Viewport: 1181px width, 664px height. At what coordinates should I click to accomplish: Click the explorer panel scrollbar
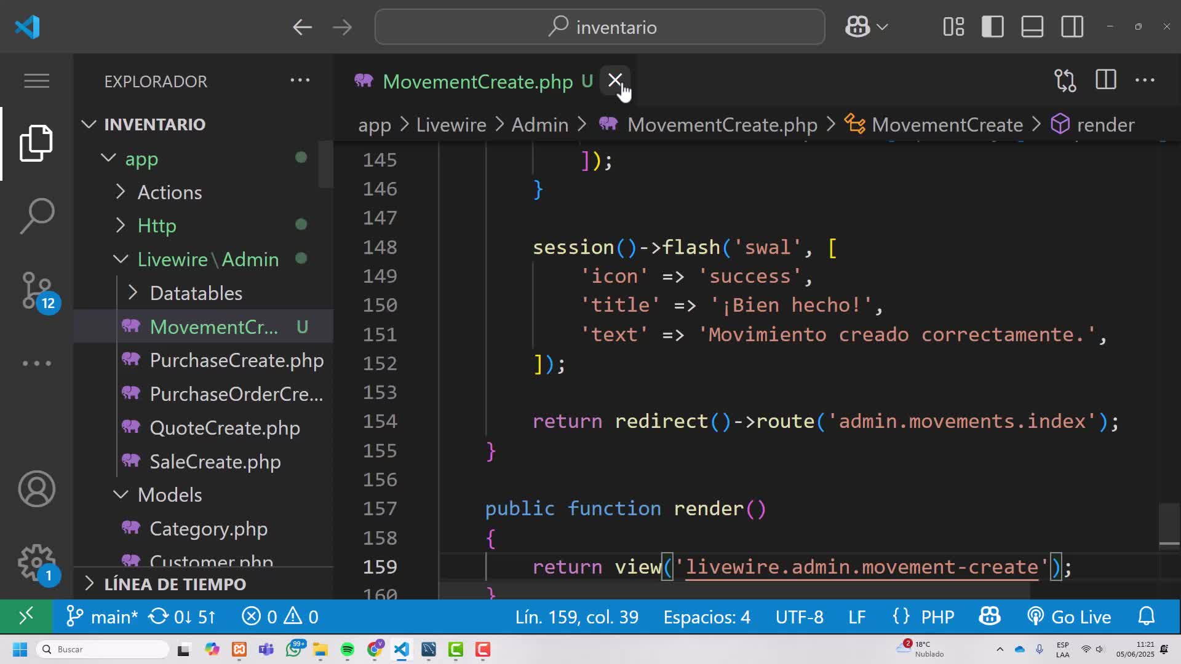(x=325, y=164)
